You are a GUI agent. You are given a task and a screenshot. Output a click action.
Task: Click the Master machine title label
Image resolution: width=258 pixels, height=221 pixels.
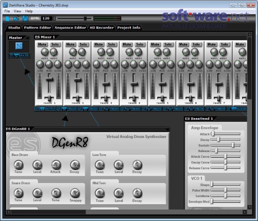point(15,38)
